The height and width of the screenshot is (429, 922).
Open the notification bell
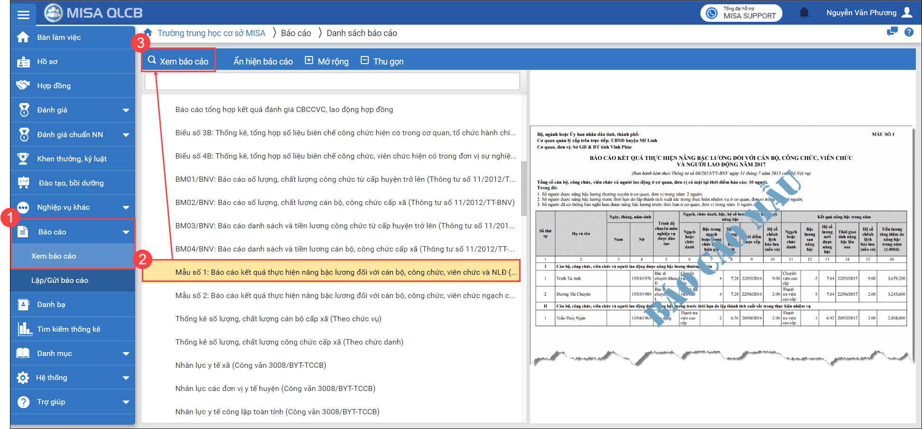tap(804, 13)
